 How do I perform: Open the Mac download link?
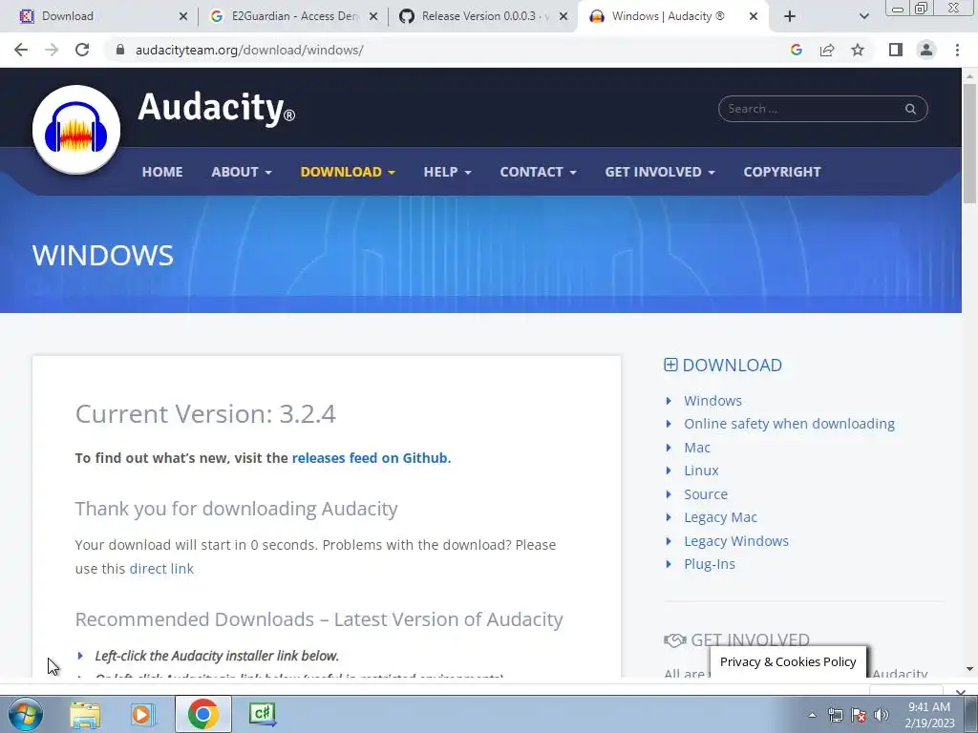(x=696, y=448)
